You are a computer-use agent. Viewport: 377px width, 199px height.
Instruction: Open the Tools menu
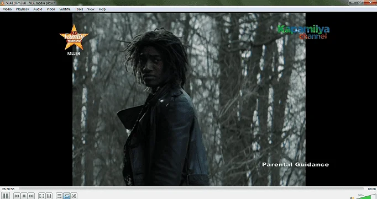coord(79,9)
